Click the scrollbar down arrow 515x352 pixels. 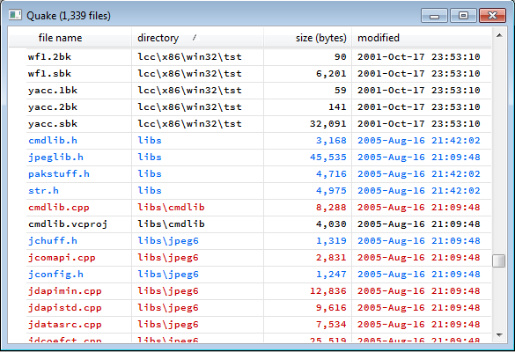(499, 335)
